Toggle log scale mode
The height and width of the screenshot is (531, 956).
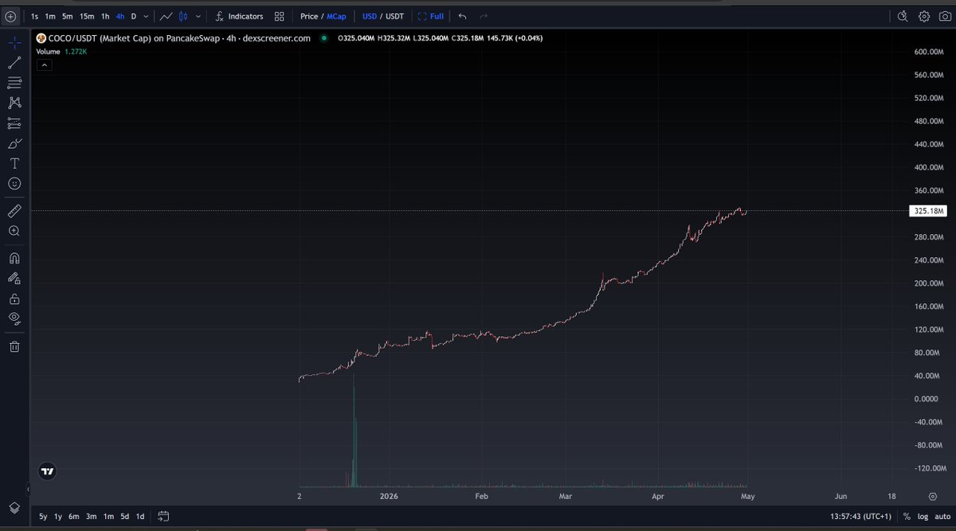point(923,517)
